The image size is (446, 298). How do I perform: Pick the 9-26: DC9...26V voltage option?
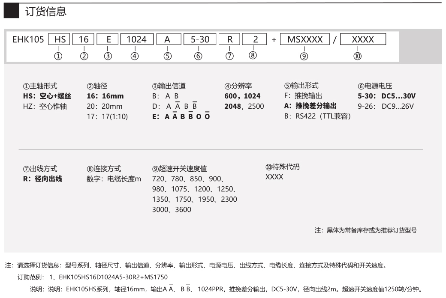[386, 106]
